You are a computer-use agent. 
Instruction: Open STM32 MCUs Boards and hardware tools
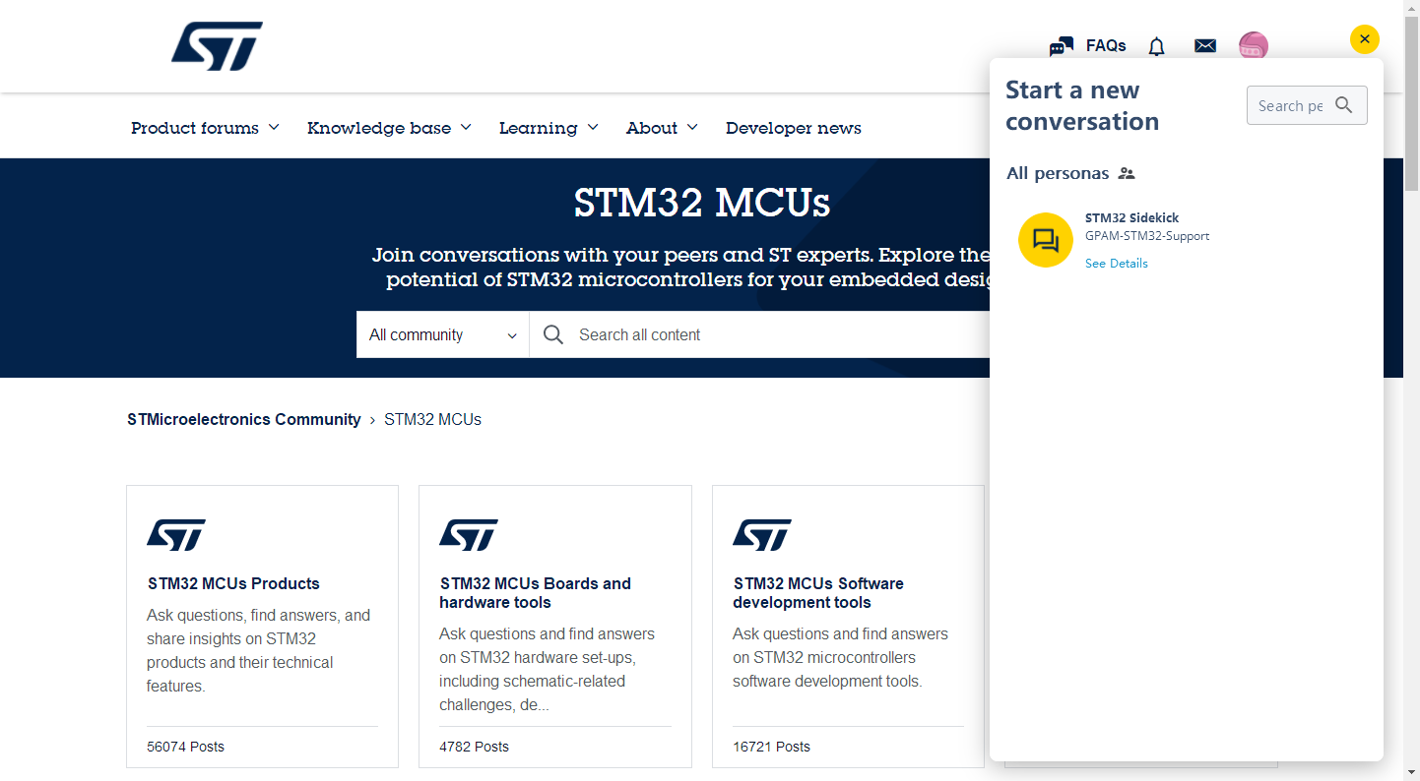click(x=536, y=592)
